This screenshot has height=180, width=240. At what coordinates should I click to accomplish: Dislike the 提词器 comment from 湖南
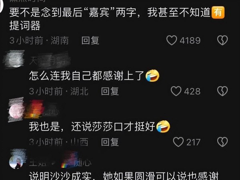(222, 40)
